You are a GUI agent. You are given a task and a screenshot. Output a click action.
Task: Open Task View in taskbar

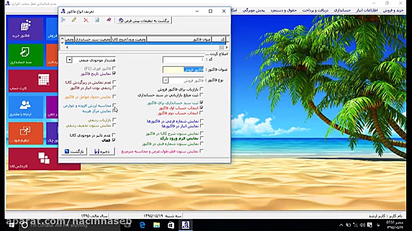(127, 225)
